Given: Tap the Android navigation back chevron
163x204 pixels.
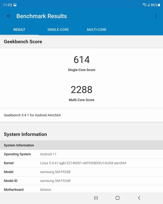Looking at the screenshot, I should pos(139,198).
